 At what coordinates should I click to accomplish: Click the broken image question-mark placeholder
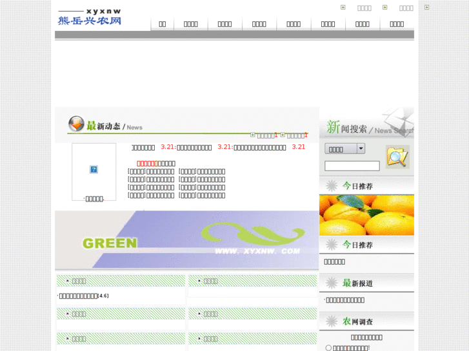(x=94, y=169)
